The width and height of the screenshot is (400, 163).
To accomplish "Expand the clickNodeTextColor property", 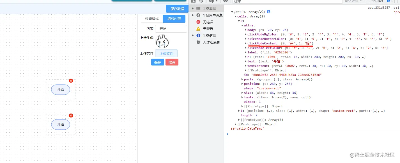I will (x=245, y=48).
